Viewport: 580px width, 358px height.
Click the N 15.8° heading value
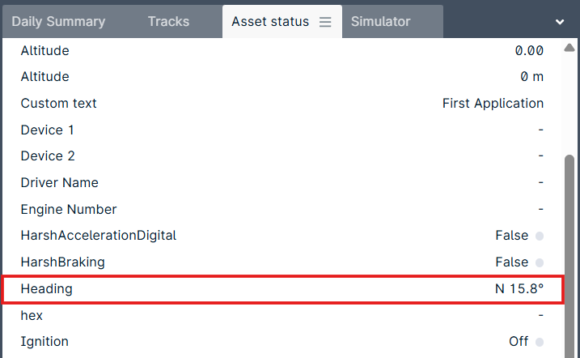click(519, 289)
